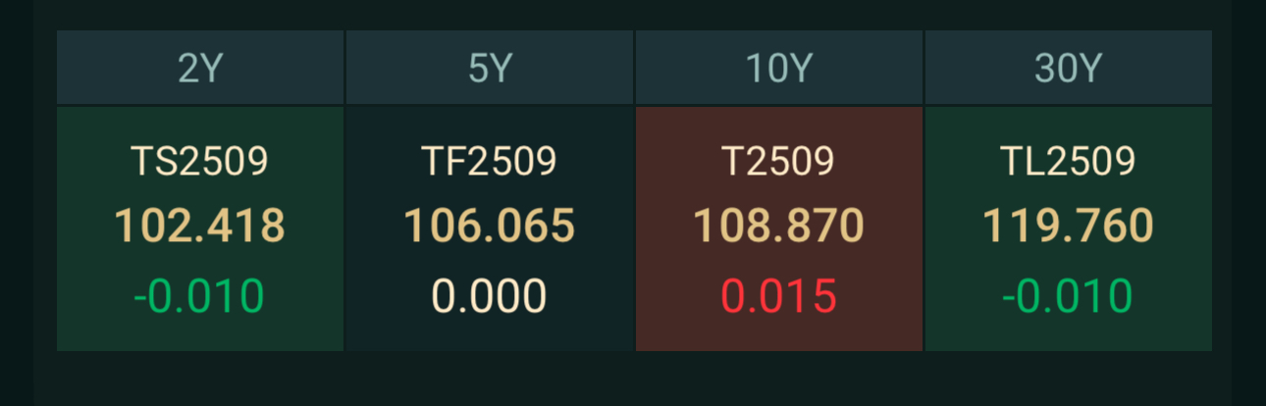Select the 30Y column header
The width and height of the screenshot is (1266, 406).
[1069, 68]
